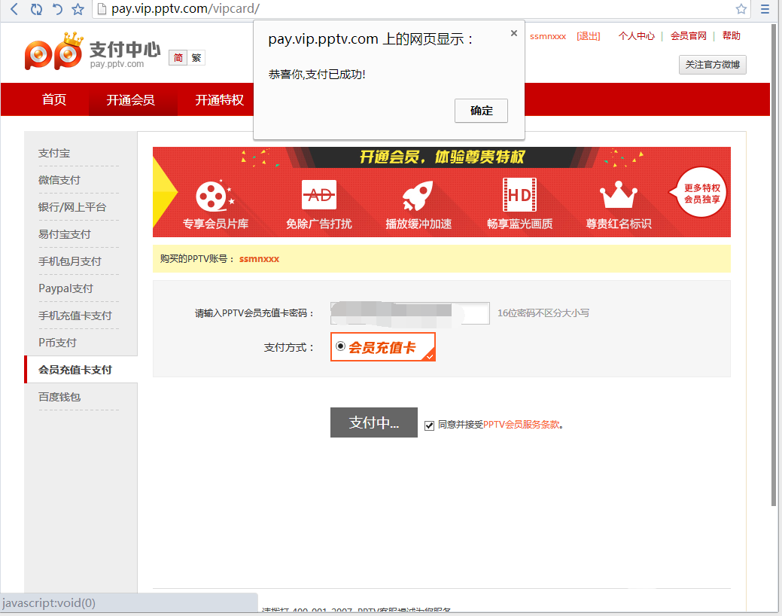
Task: Click the 开通会员，体验尊贵特权 banner title
Action: point(442,157)
